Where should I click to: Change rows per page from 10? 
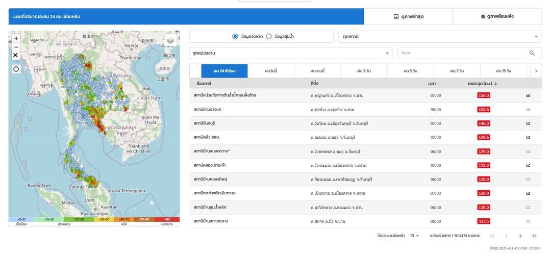414,236
